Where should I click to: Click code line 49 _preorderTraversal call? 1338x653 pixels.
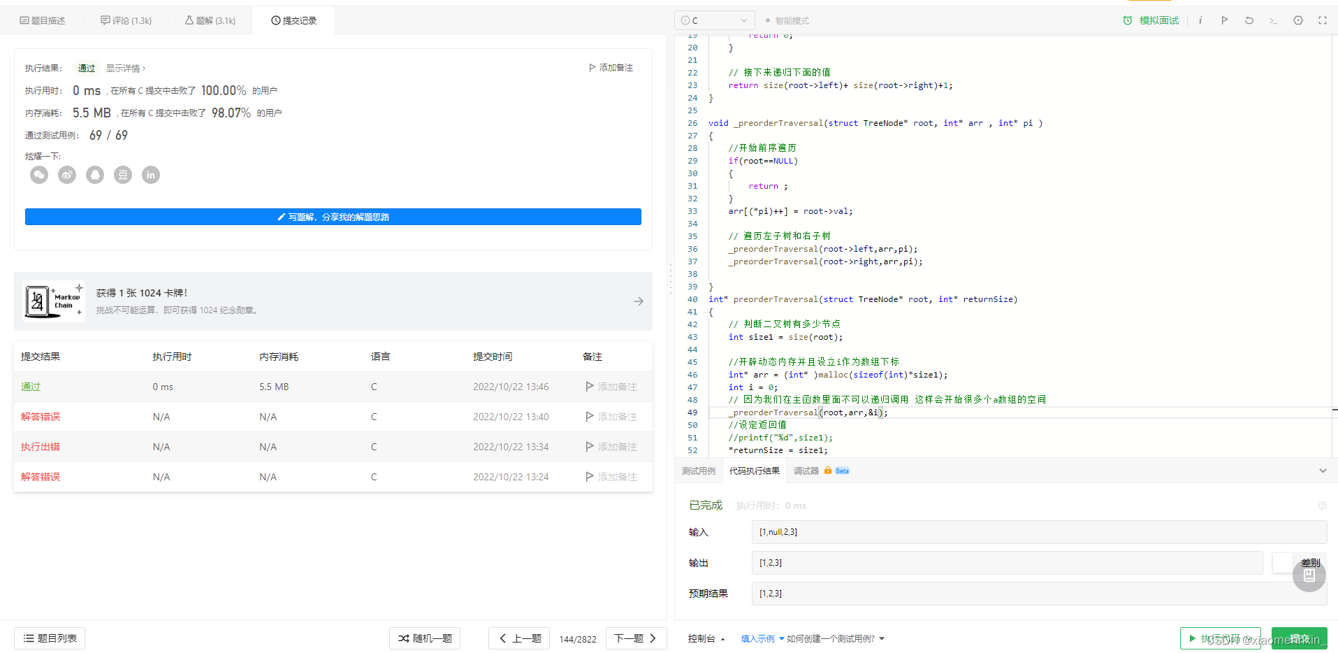tap(808, 412)
